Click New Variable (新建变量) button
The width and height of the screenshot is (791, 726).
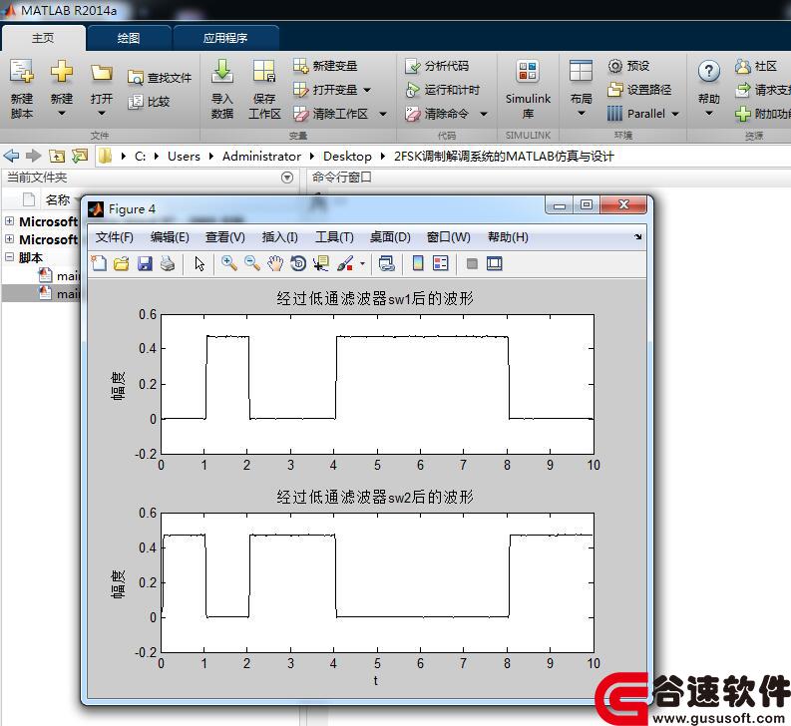click(325, 66)
